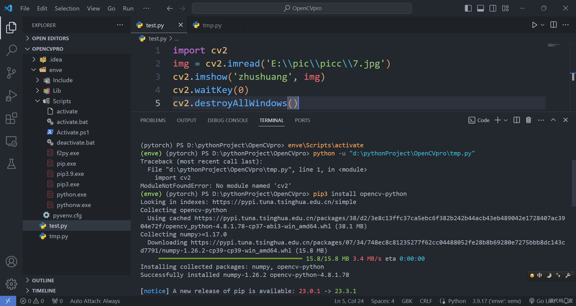Click the CRLF end of line selector
The height and width of the screenshot is (306, 576).
click(x=426, y=301)
